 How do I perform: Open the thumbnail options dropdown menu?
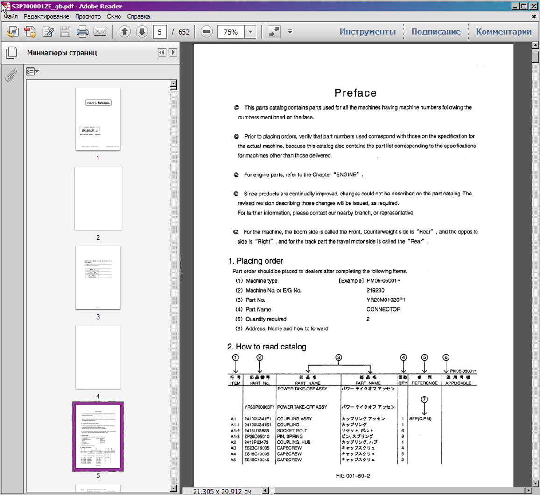coord(32,72)
